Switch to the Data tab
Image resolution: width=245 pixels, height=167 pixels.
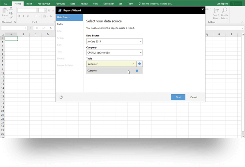(x=73, y=4)
